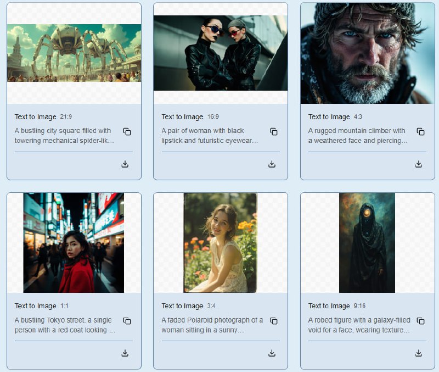Download the mechanical spider image
The height and width of the screenshot is (372, 439).
pyautogui.click(x=125, y=164)
